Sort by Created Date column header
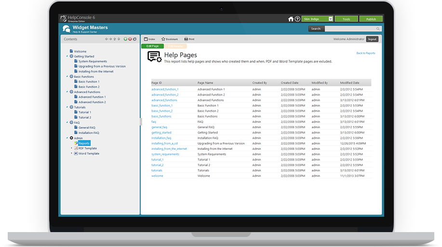Image resolution: width=442 pixels, height=247 pixels. coord(290,83)
